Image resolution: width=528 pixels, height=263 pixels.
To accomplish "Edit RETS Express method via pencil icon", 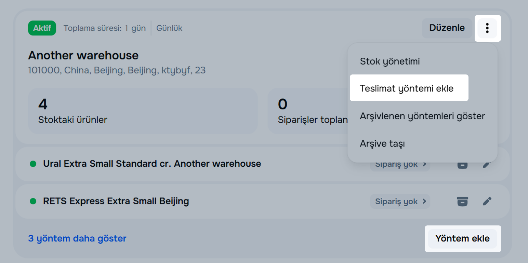I will [487, 202].
